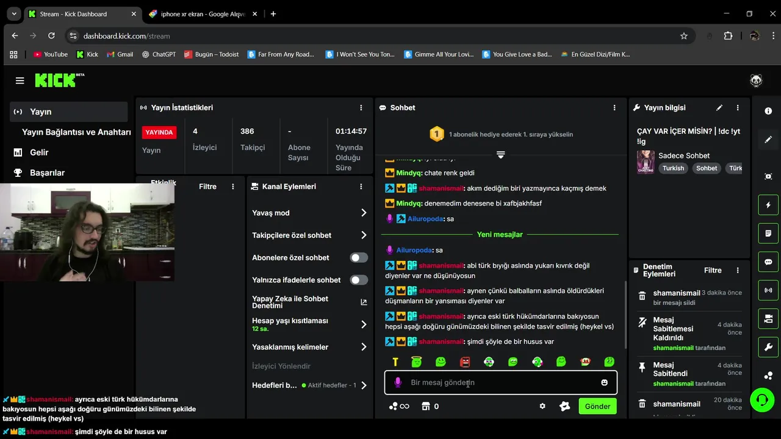Toggle Yalnızca ifadelerle sohbet switch
The width and height of the screenshot is (781, 439).
[359, 280]
